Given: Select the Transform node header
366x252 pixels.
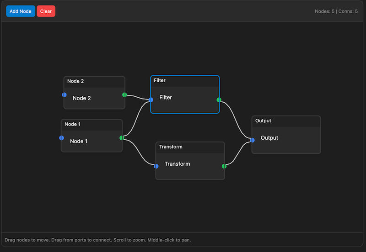Looking at the screenshot, I should [190, 147].
